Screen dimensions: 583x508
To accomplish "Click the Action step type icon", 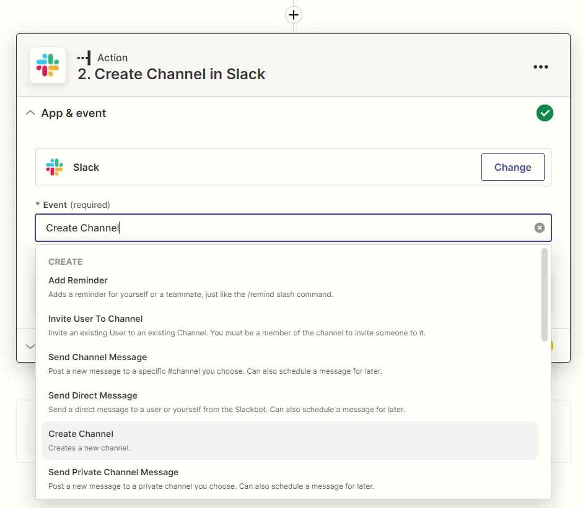I will pos(84,58).
